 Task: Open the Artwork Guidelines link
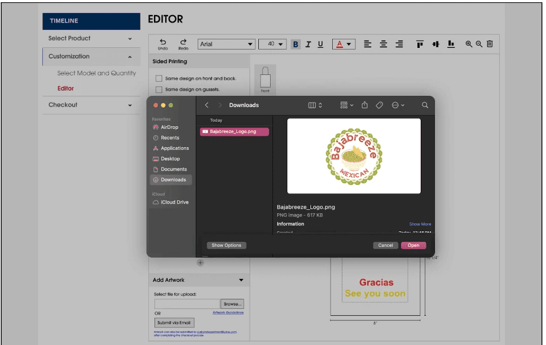[x=228, y=313]
